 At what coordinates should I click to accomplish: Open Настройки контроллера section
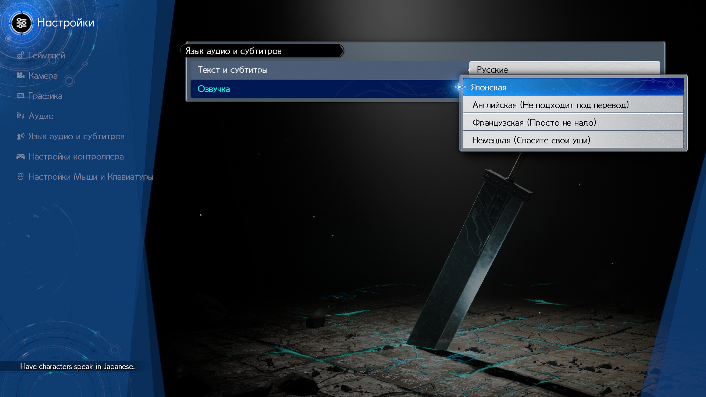pyautogui.click(x=76, y=157)
